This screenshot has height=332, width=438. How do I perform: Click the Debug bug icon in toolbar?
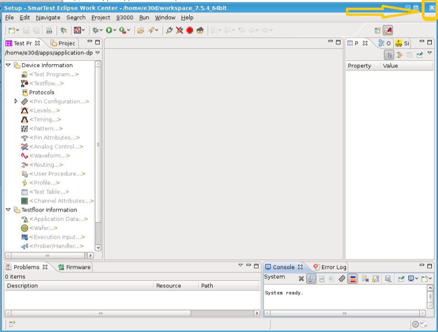click(x=95, y=30)
